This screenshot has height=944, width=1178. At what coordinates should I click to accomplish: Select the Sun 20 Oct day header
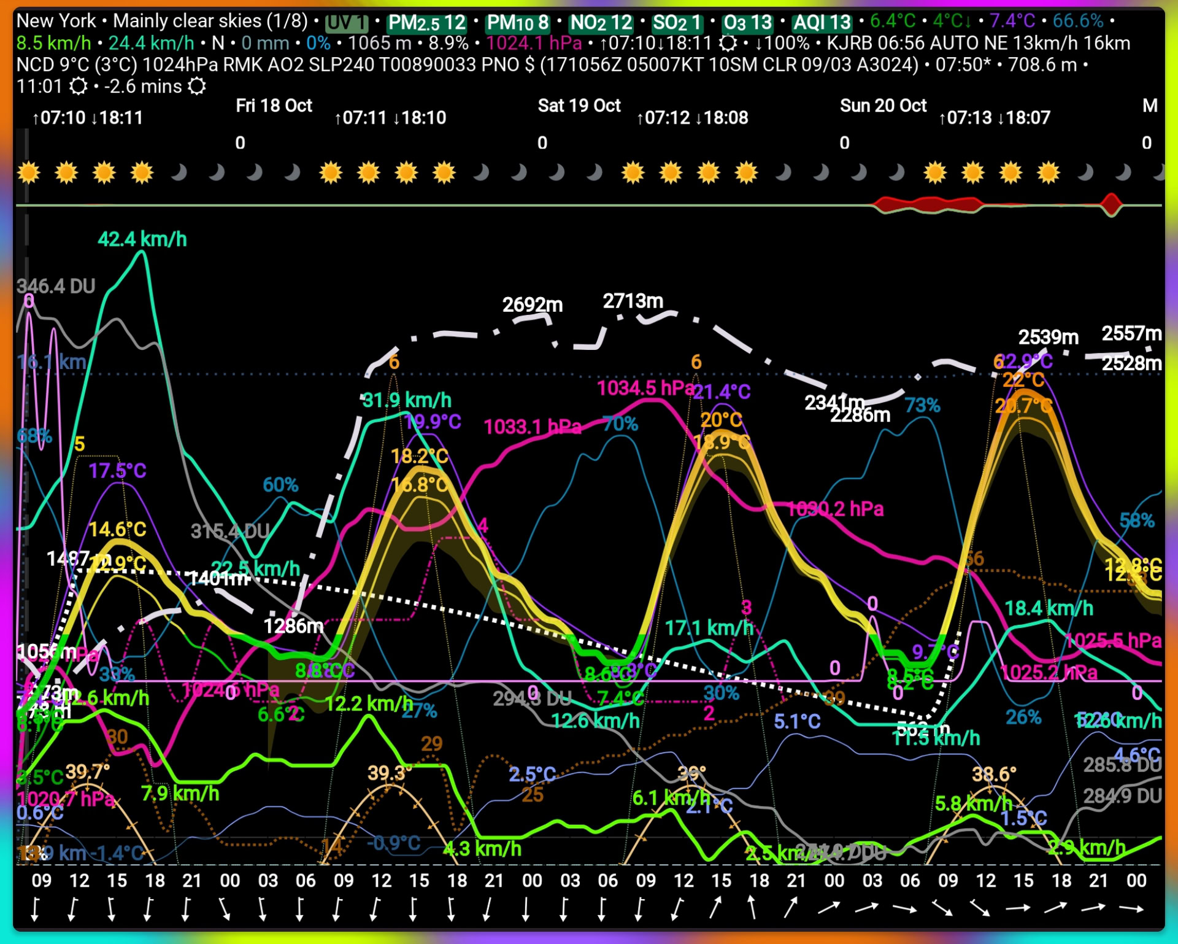click(x=882, y=106)
